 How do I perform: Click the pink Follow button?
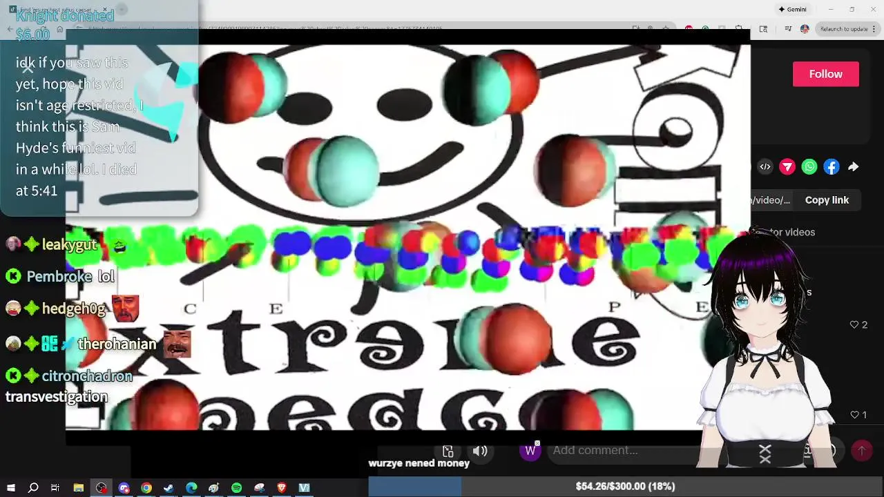click(x=825, y=74)
